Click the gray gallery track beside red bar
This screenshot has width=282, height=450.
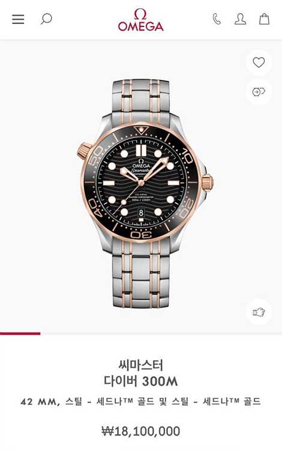coord(161,334)
